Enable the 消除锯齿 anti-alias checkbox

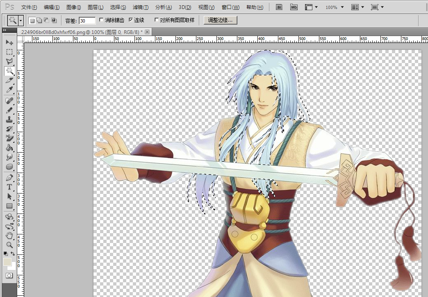101,20
